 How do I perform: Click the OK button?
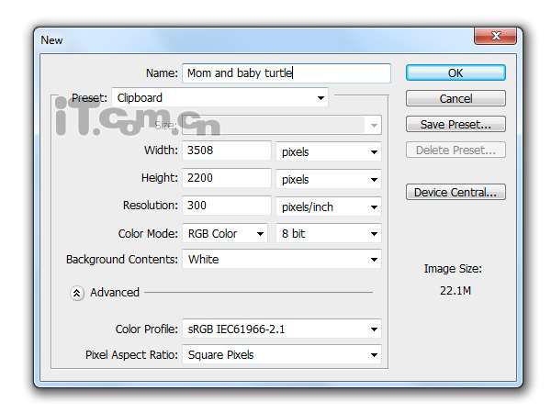(455, 73)
